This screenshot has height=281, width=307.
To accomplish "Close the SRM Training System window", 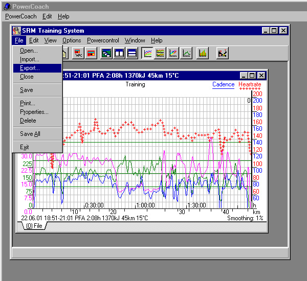I will tap(283, 31).
